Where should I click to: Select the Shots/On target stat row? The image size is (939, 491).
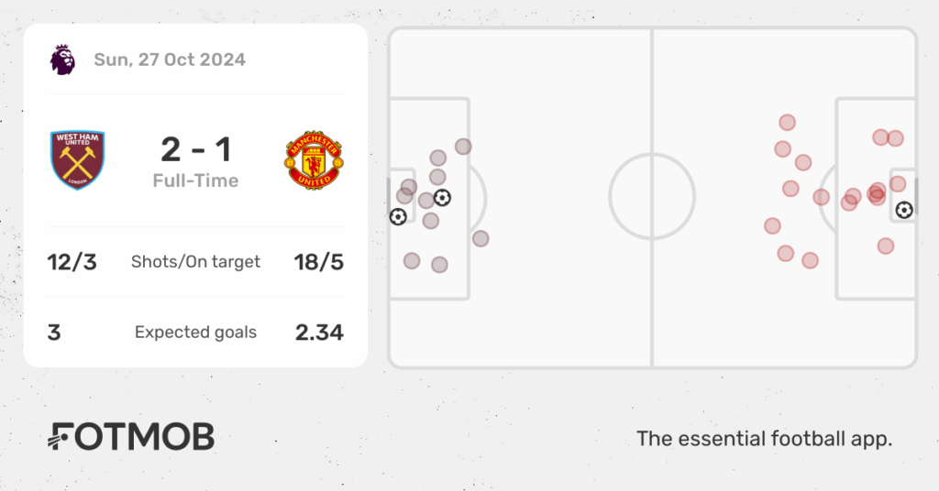(196, 262)
